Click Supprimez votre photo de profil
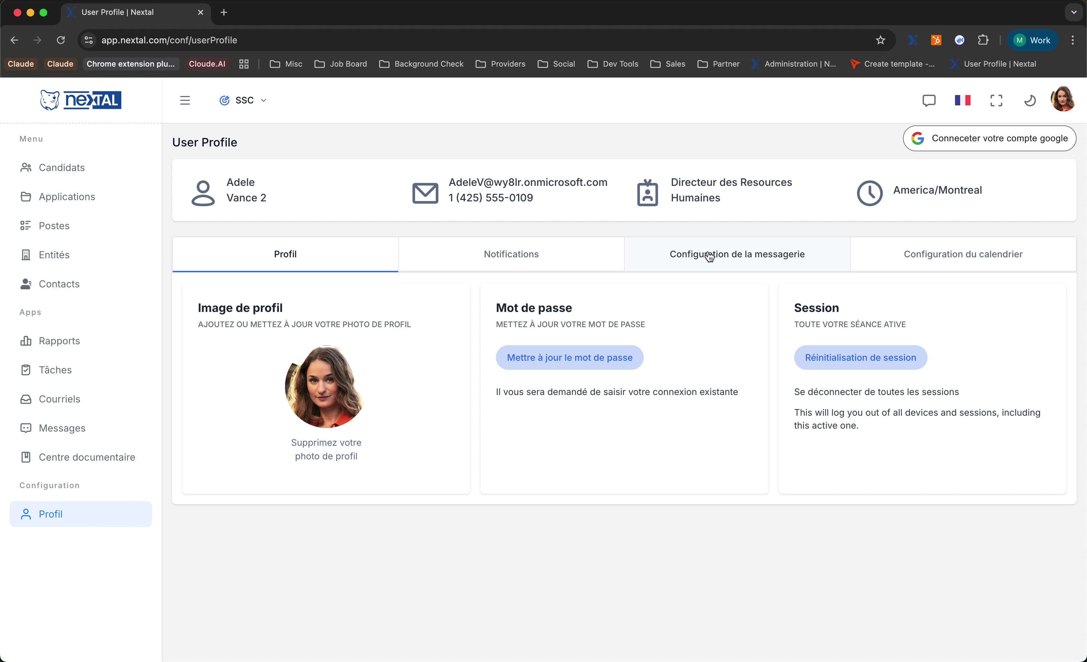Image resolution: width=1087 pixels, height=662 pixels. click(326, 449)
